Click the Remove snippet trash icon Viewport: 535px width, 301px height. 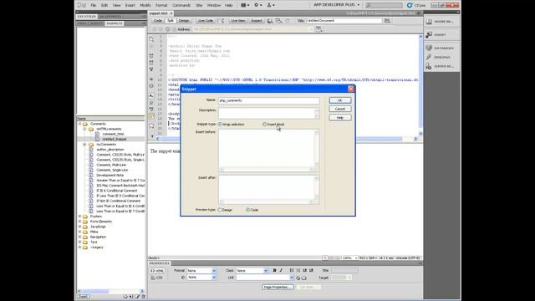click(x=143, y=297)
